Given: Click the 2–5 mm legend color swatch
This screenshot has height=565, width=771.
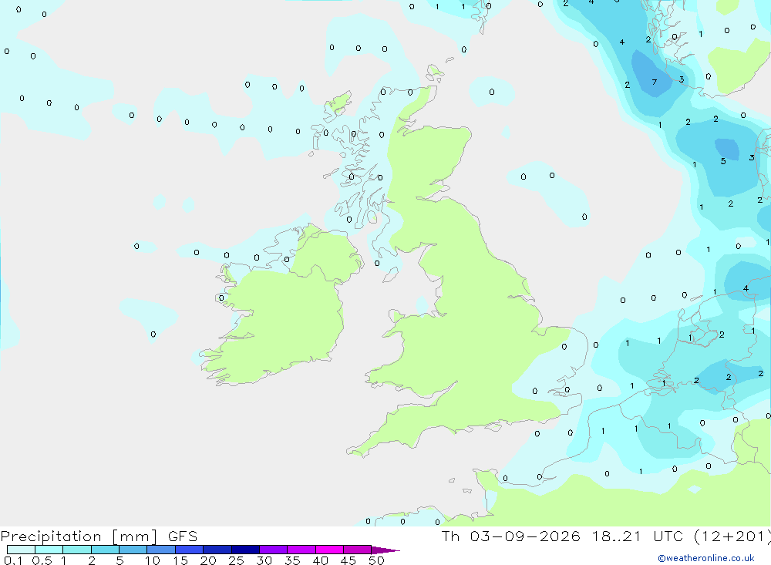Looking at the screenshot, I should pyautogui.click(x=105, y=550).
